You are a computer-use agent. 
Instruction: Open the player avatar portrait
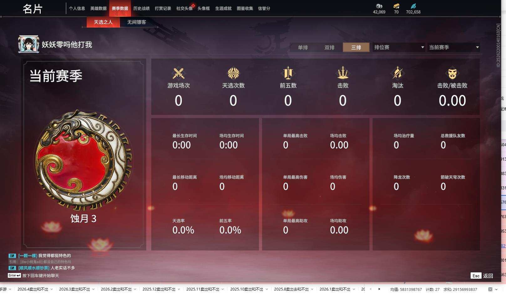pos(28,44)
